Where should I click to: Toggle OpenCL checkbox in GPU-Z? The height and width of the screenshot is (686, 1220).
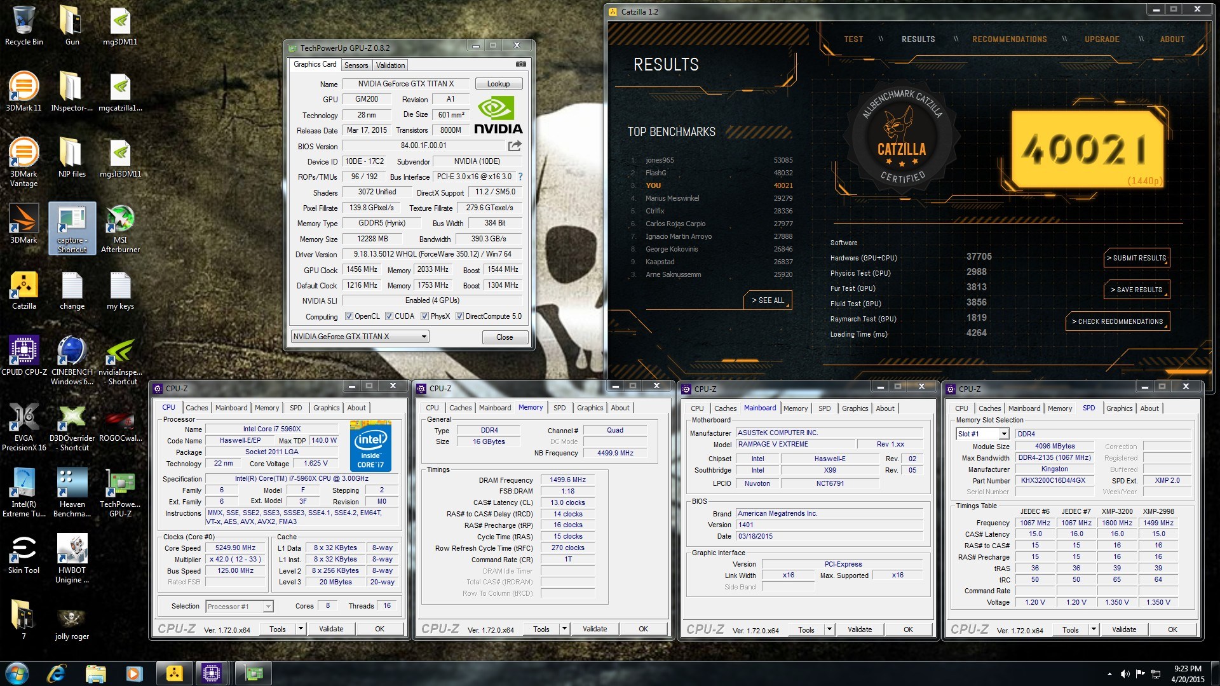click(x=349, y=316)
